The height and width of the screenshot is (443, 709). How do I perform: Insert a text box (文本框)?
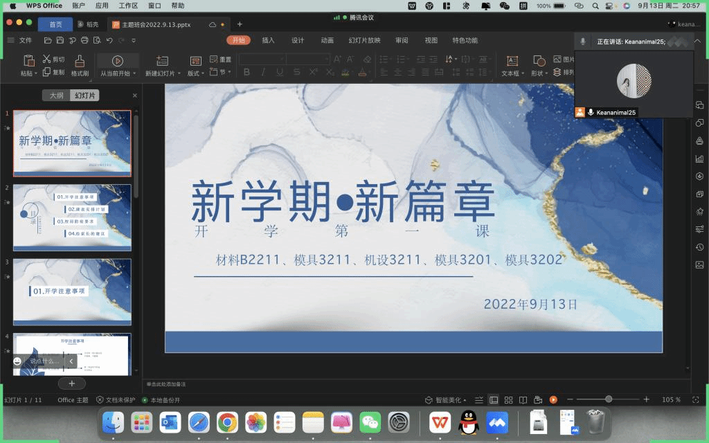[512, 61]
